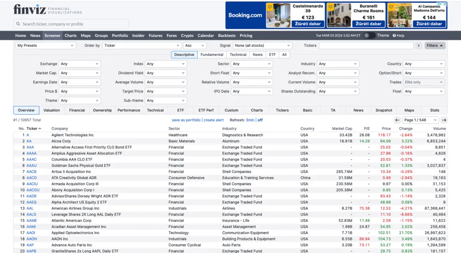Open the Industry filter dropdown
Screen dimensions: 461x253
coord(338,64)
